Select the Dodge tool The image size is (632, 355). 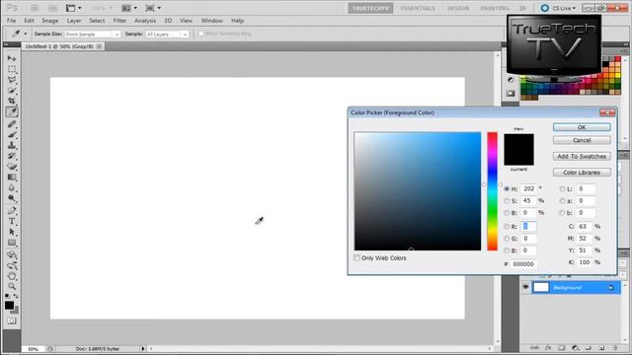point(12,198)
